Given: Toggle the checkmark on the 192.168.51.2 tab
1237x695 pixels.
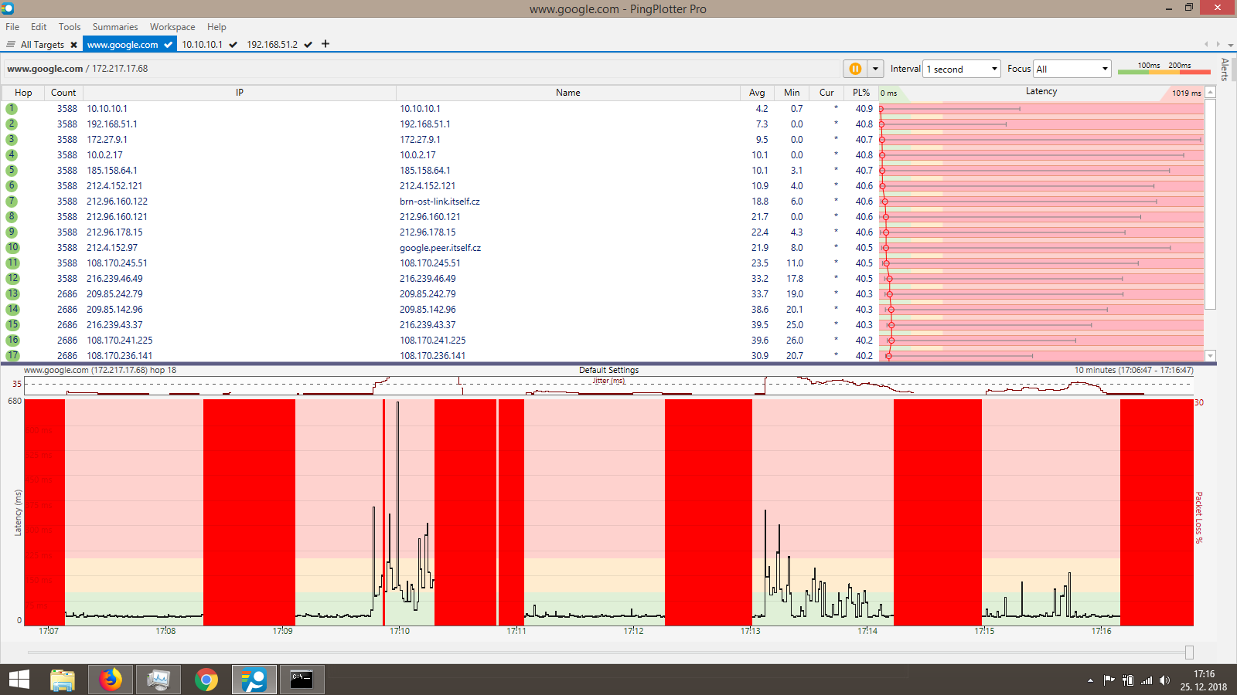Looking at the screenshot, I should [308, 45].
